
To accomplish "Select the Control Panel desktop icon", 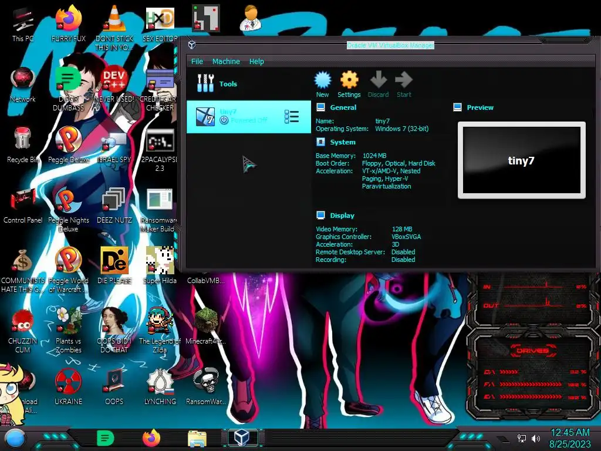I will click(23, 206).
